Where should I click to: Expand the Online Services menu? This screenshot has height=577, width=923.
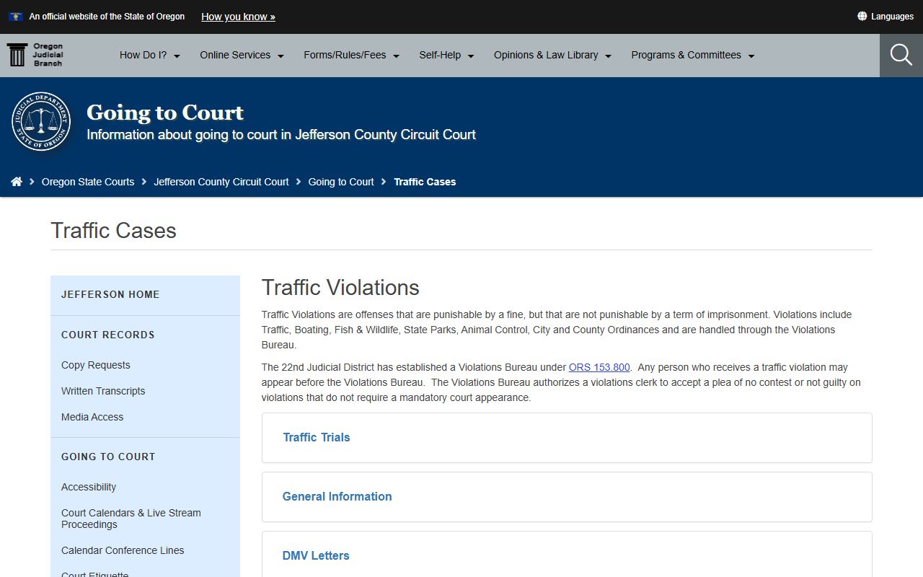(x=242, y=55)
